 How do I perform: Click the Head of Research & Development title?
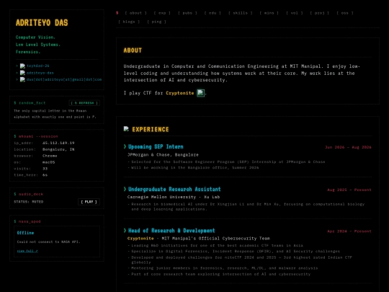171,231
